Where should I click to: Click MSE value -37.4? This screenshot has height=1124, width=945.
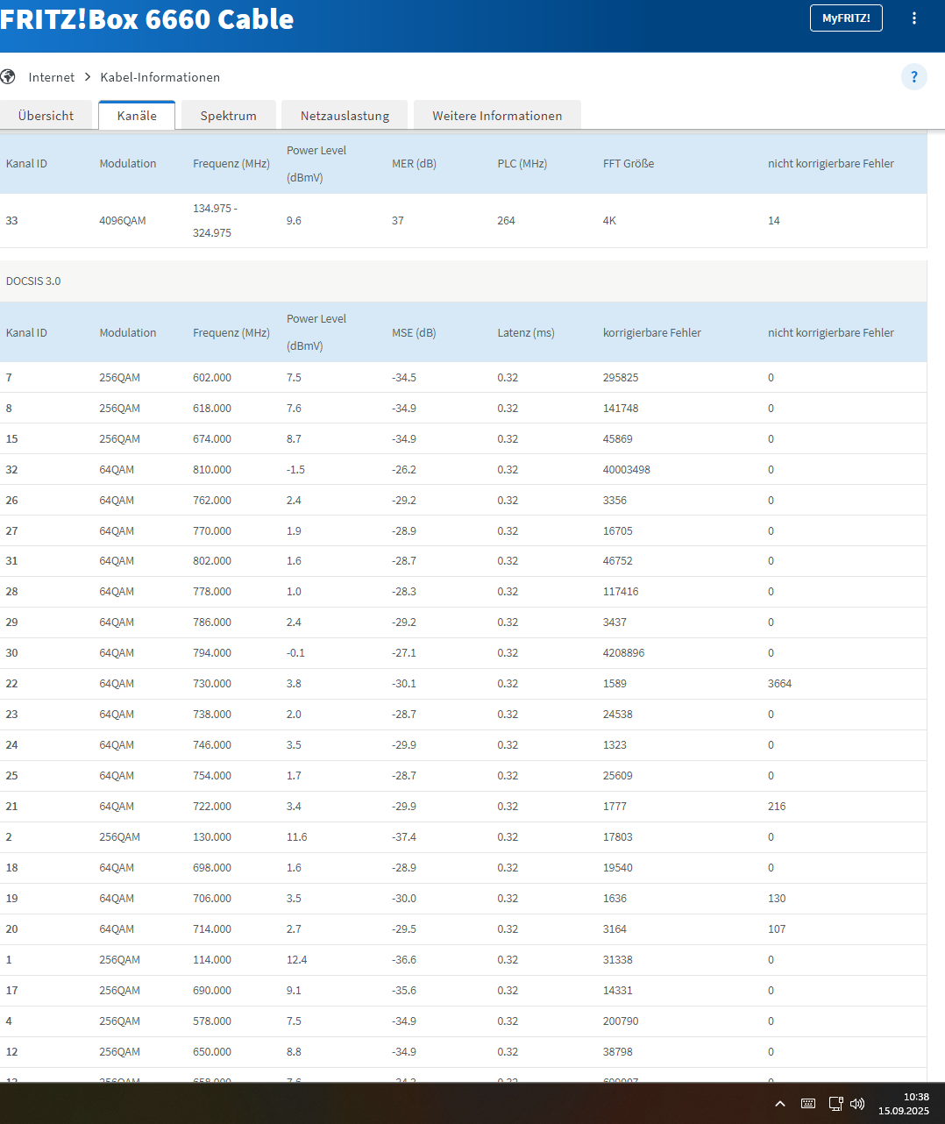tap(404, 837)
